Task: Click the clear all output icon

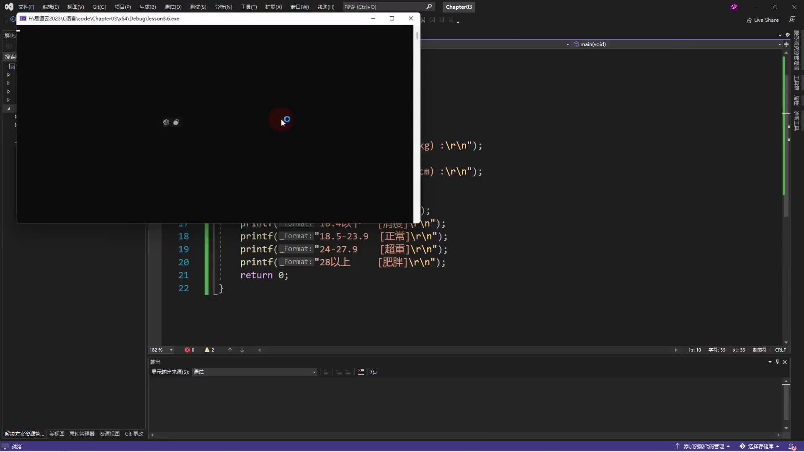Action: (361, 372)
